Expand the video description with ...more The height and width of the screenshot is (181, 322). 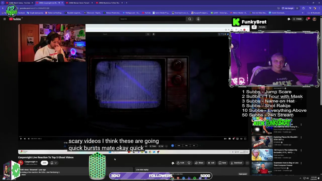click(x=23, y=175)
